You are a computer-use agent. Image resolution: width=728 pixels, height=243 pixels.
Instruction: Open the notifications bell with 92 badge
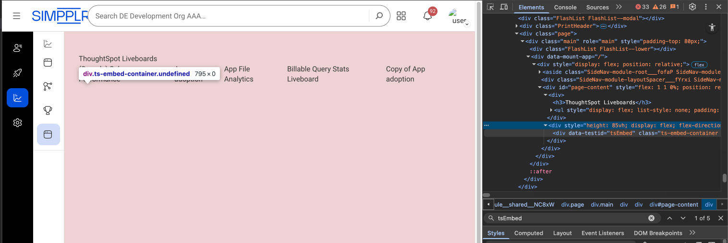[427, 16]
